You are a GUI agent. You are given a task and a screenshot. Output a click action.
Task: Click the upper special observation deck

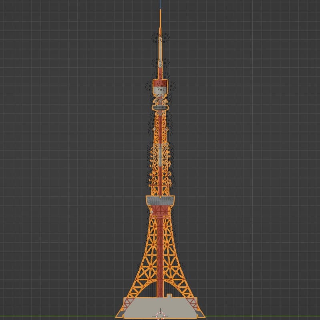pos(160,108)
